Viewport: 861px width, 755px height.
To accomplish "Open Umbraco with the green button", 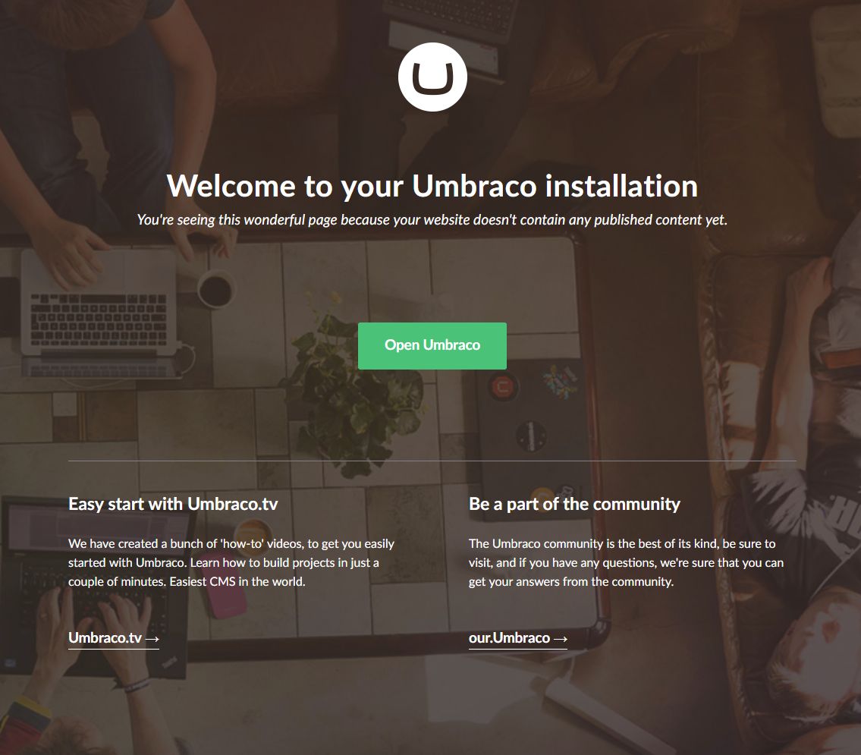I will [432, 346].
